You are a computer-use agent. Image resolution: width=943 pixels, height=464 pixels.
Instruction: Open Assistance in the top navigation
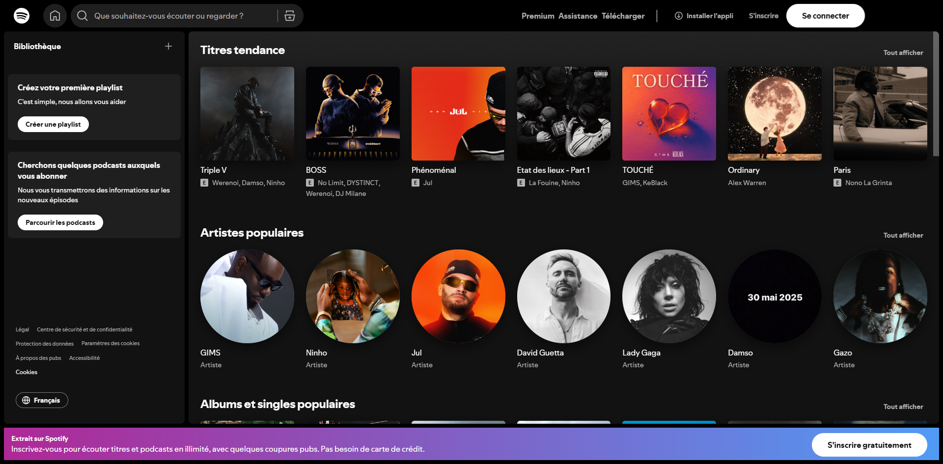[578, 16]
